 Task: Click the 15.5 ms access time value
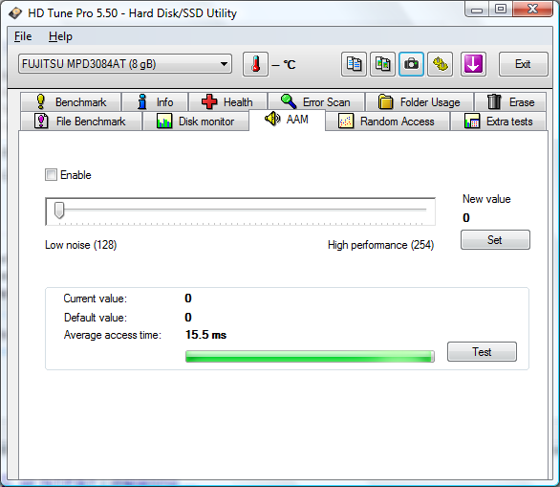click(205, 335)
